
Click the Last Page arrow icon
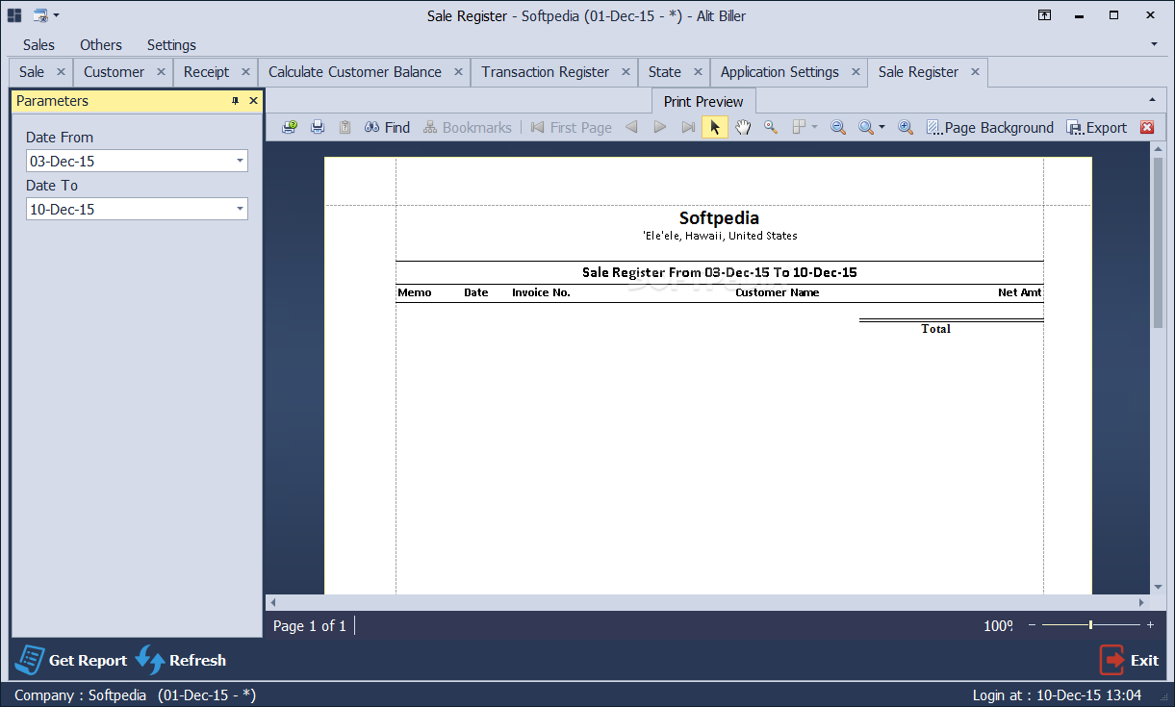coord(688,127)
